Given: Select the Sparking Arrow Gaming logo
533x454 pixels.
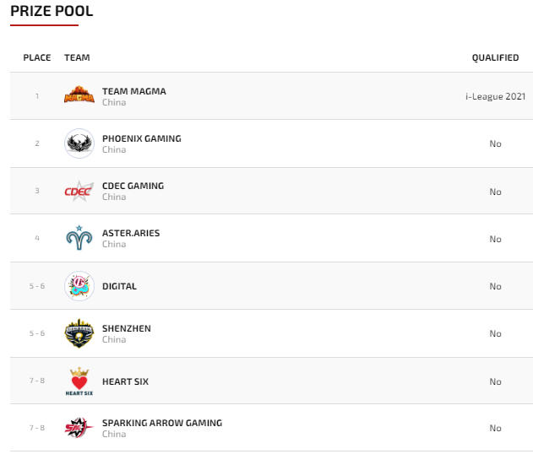Looking at the screenshot, I should (79, 428).
